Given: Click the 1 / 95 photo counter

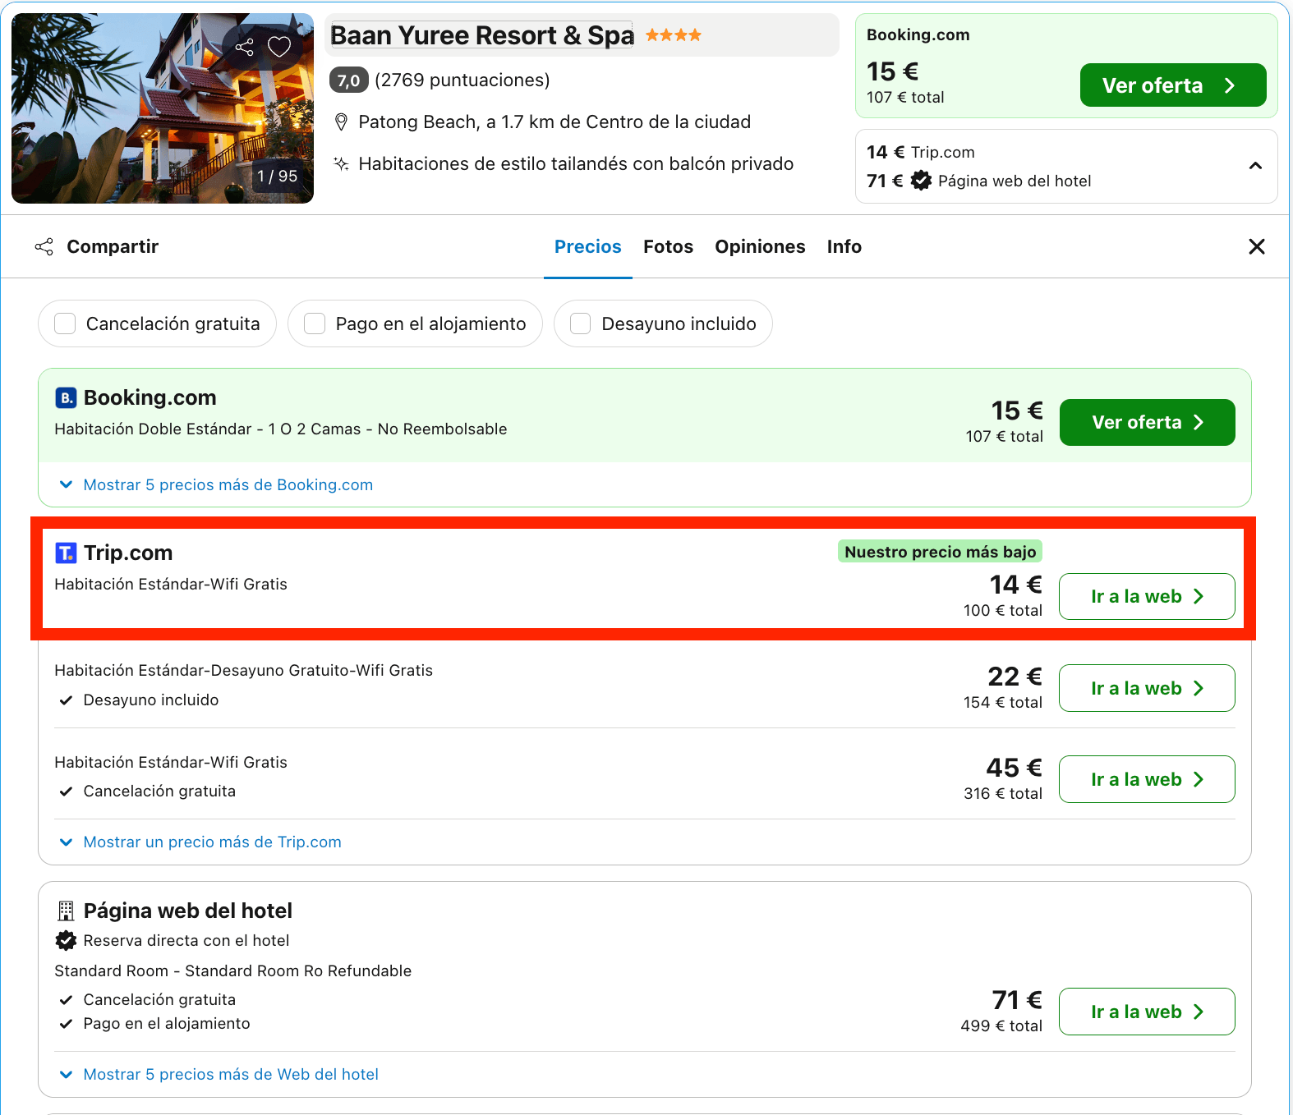Looking at the screenshot, I should click(x=277, y=176).
